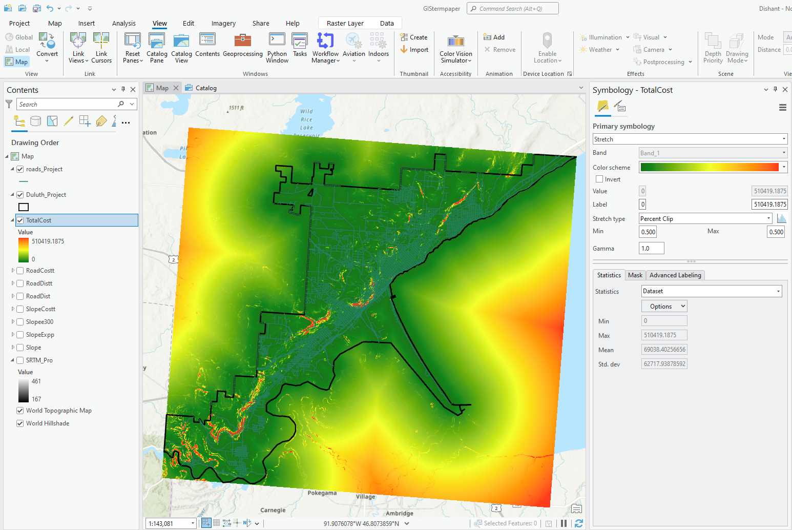Open Stretch type Percent Clip dropdown
This screenshot has height=530, width=792.
point(705,219)
